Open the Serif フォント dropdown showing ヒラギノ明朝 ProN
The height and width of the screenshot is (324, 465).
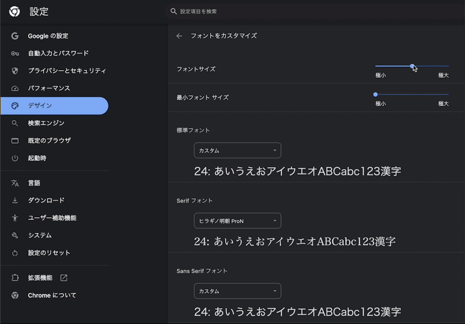[237, 220]
